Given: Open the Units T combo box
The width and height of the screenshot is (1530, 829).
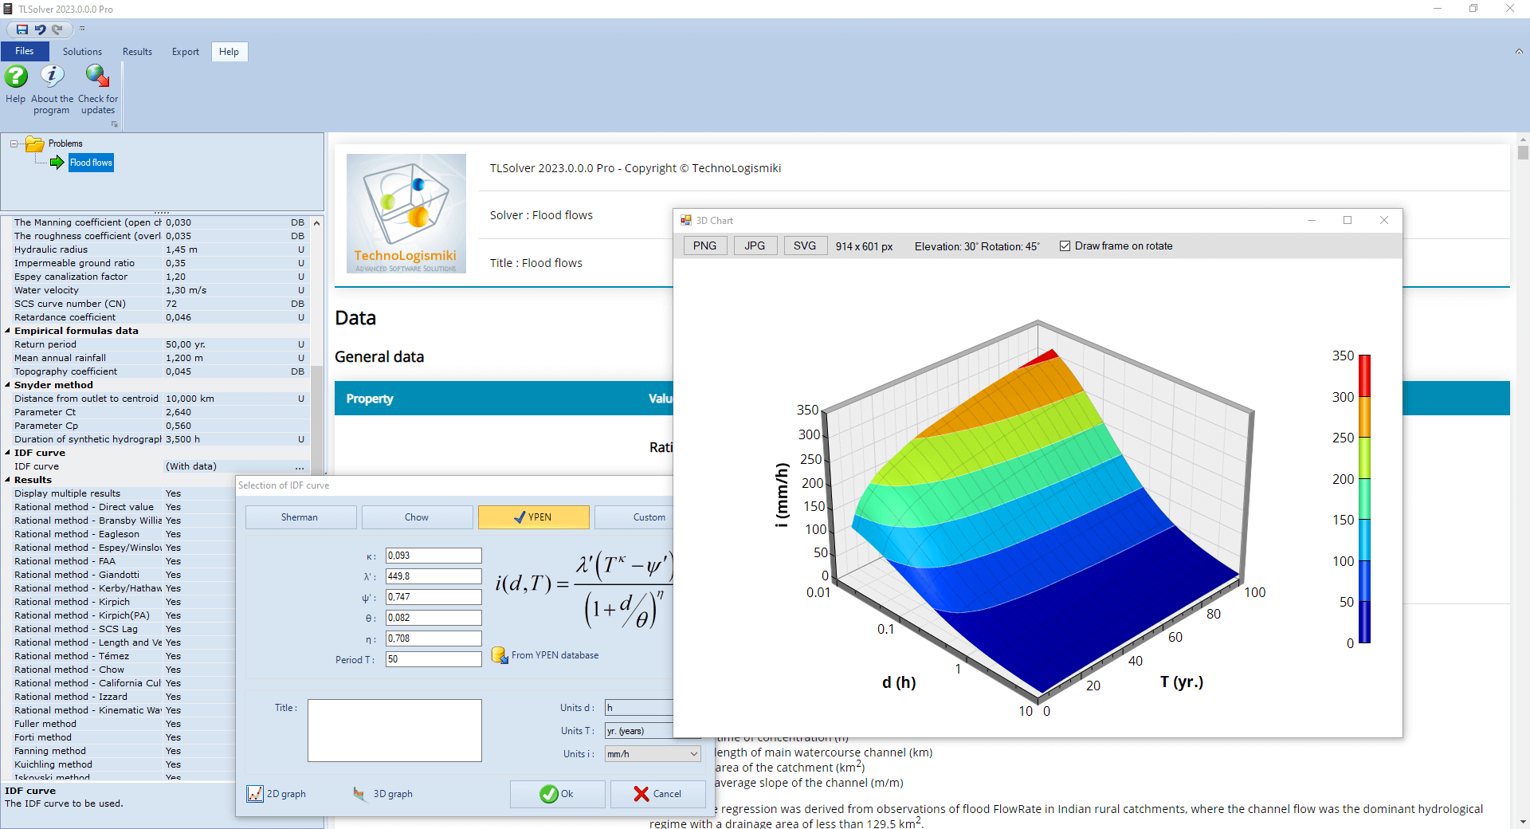Looking at the screenshot, I should pos(639,731).
